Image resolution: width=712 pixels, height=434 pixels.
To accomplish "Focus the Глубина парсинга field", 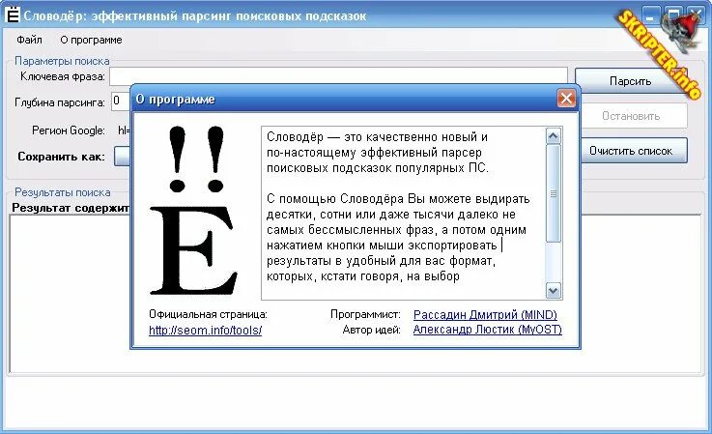I will pos(121,101).
